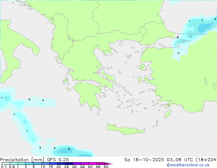Click the '15' legend scale label

[51, 167]
